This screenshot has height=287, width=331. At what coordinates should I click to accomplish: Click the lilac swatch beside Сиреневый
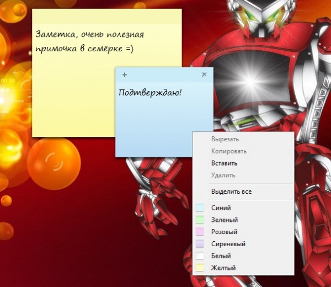point(200,244)
